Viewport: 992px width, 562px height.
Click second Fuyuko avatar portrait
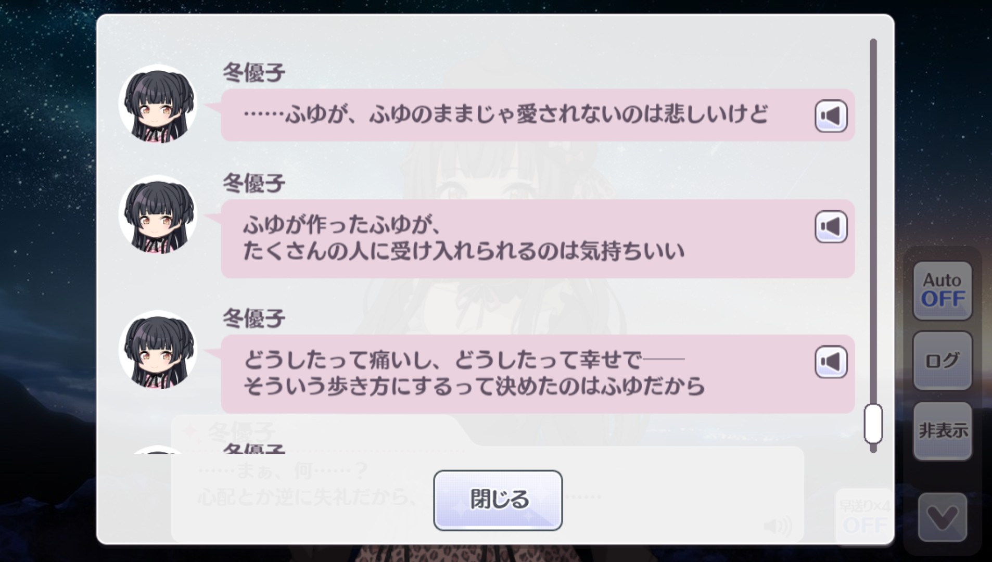pyautogui.click(x=158, y=215)
